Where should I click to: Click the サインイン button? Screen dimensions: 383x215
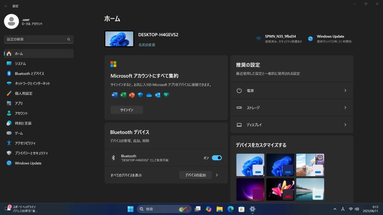tap(127, 110)
